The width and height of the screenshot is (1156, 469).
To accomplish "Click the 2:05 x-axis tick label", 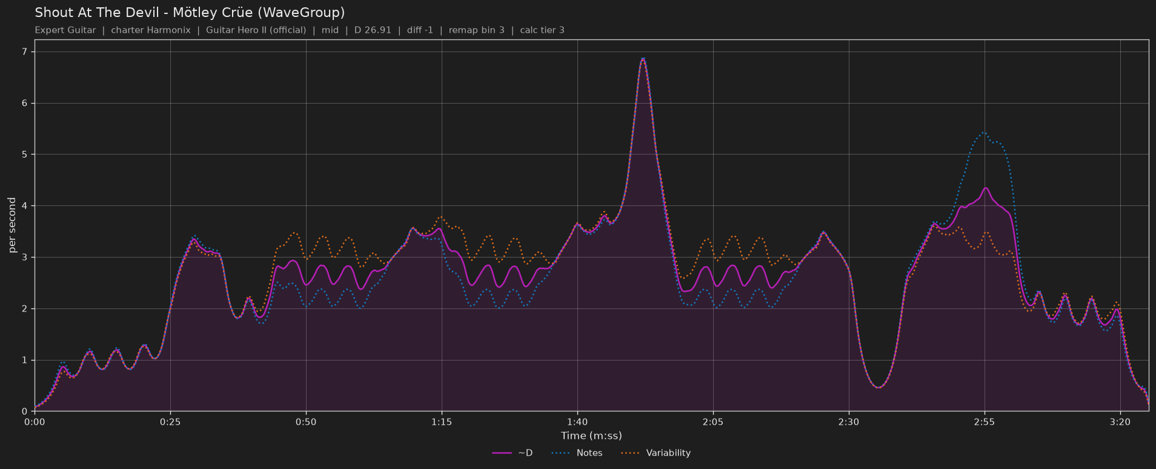I will click(713, 422).
